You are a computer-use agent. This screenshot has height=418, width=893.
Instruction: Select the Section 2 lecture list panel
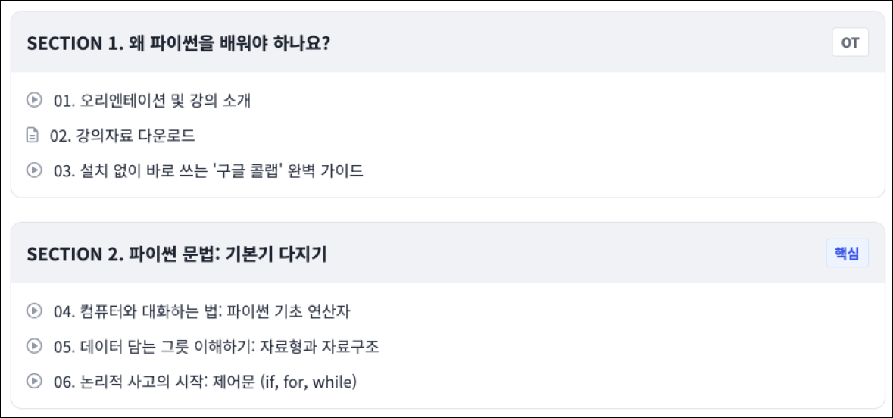pos(606,346)
